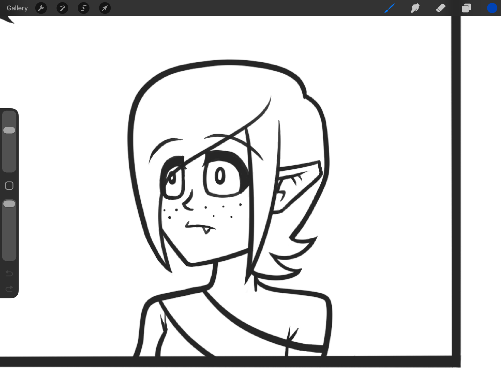Open the blue color swatch picker
This screenshot has width=501, height=375.
492,8
